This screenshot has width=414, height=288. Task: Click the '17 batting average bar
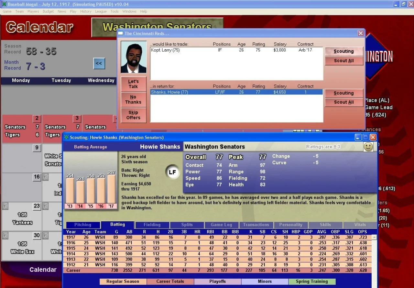click(111, 189)
